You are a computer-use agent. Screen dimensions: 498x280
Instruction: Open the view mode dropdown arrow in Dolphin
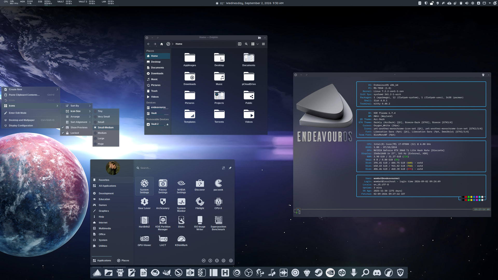tap(258, 44)
